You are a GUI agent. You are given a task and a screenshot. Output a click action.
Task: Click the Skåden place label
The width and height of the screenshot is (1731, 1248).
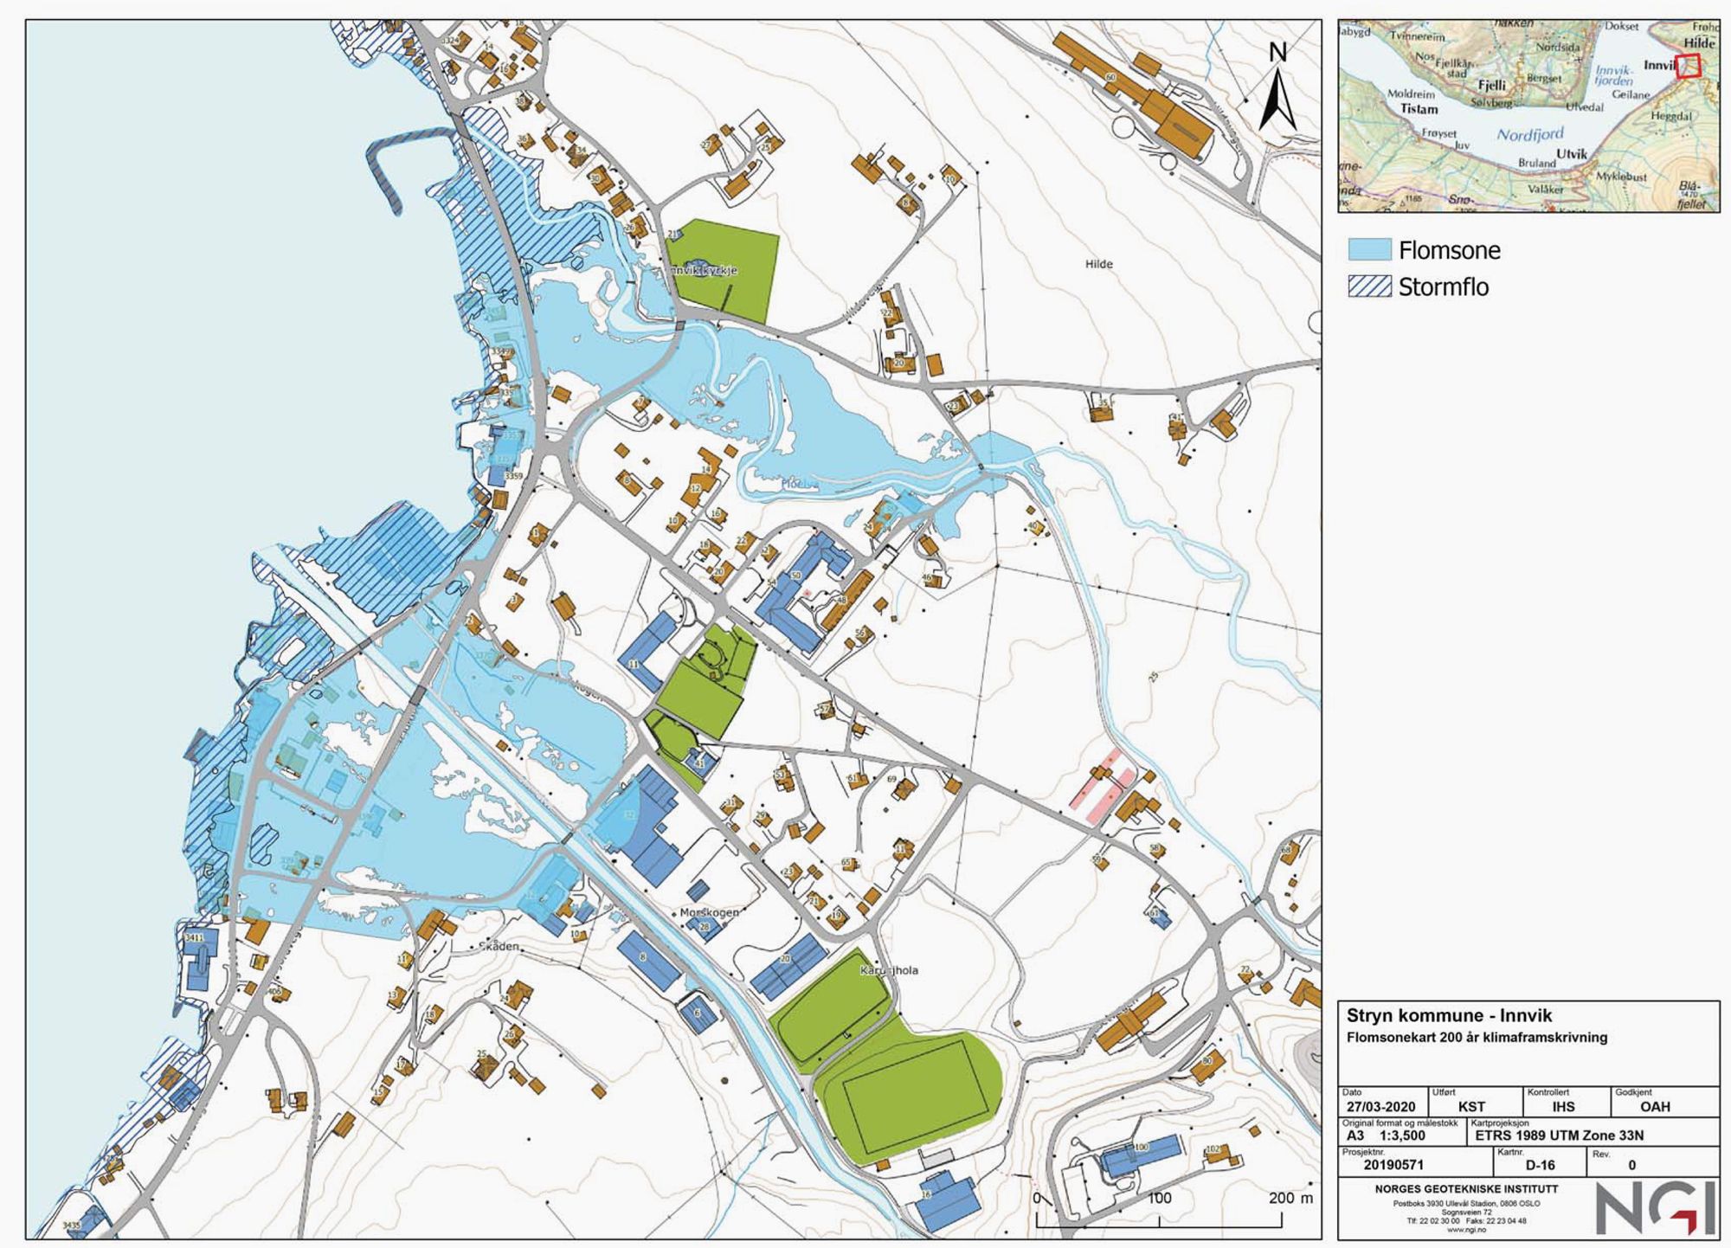point(499,947)
